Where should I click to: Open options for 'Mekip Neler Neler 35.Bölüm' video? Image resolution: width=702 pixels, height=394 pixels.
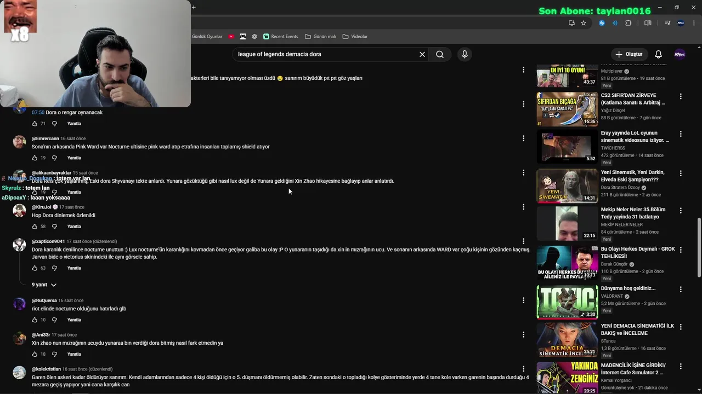(681, 211)
